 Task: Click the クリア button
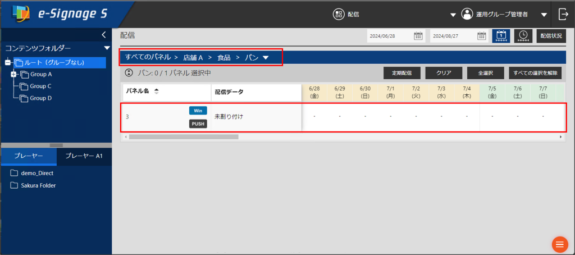tap(444, 73)
